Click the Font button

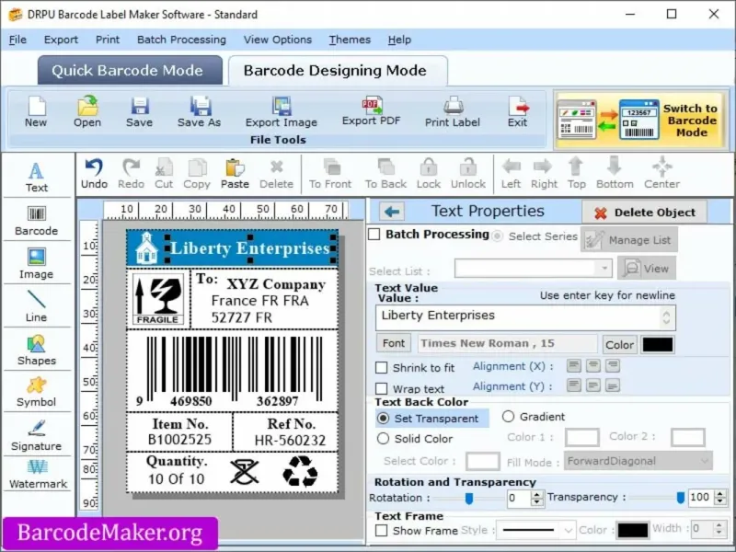pyautogui.click(x=394, y=343)
